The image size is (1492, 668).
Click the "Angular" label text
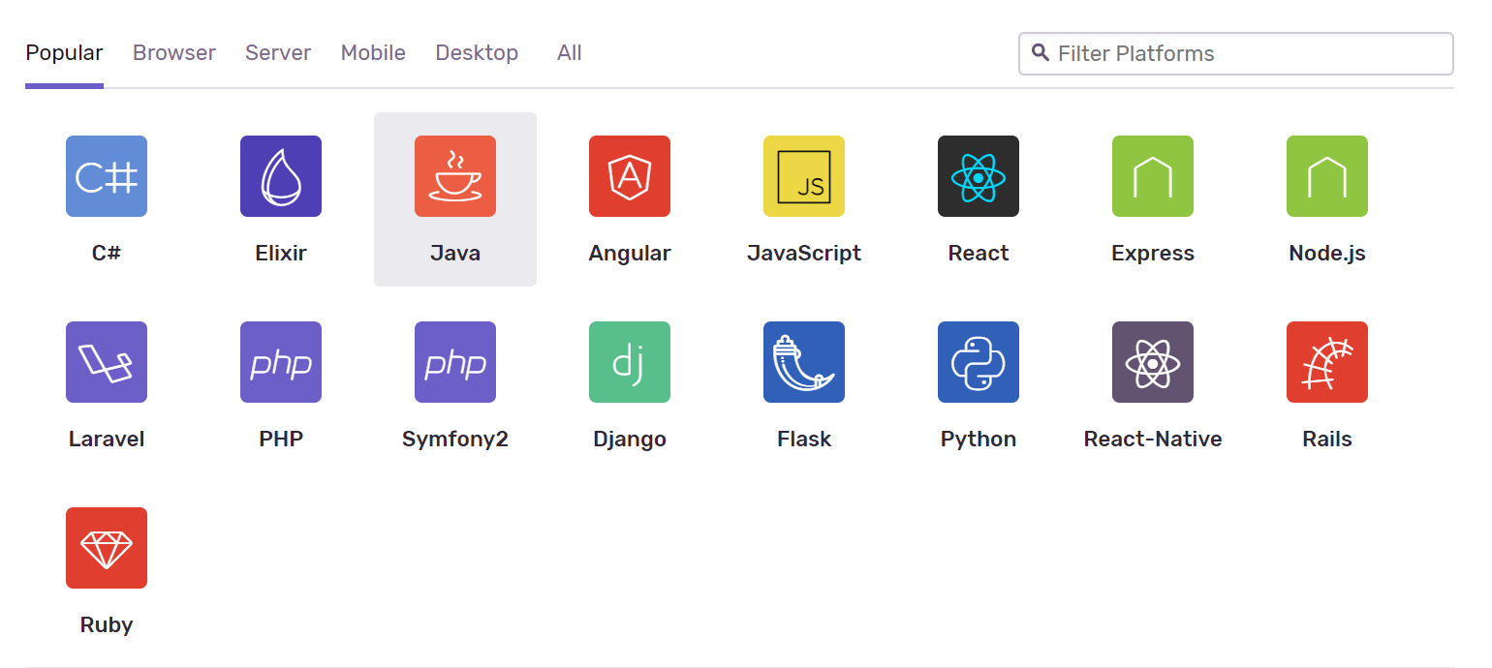[630, 254]
